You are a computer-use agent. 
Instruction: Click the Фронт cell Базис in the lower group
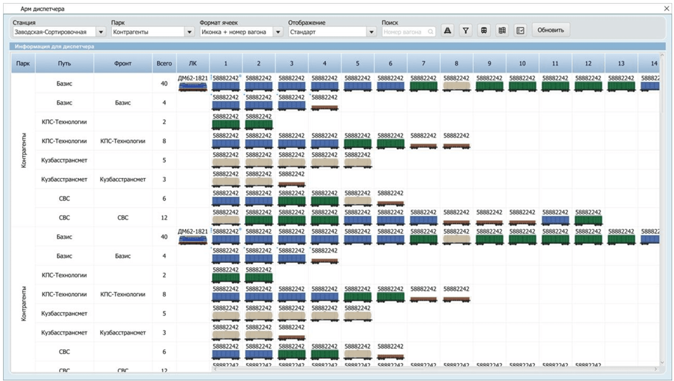[x=123, y=256]
